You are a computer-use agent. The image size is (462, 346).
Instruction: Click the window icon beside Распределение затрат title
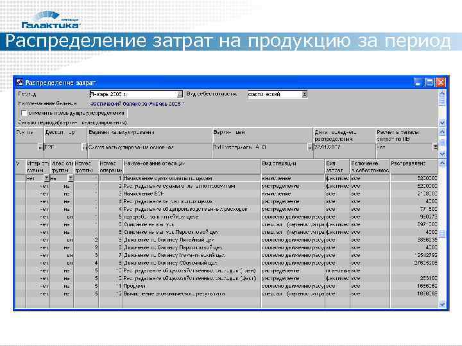tap(20, 83)
